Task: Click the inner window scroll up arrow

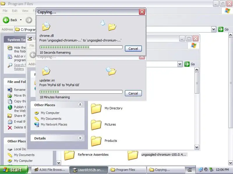Action: [x=197, y=70]
